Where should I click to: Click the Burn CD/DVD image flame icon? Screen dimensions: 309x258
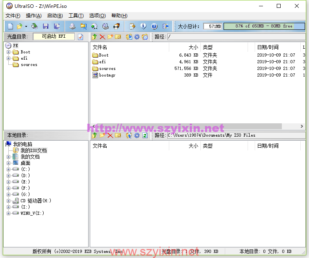point(117,26)
